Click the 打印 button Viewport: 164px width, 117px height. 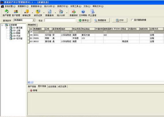120,20
